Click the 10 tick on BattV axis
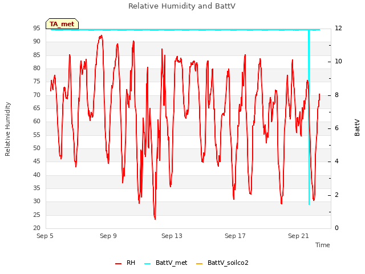365x274 pixels. [338, 62]
